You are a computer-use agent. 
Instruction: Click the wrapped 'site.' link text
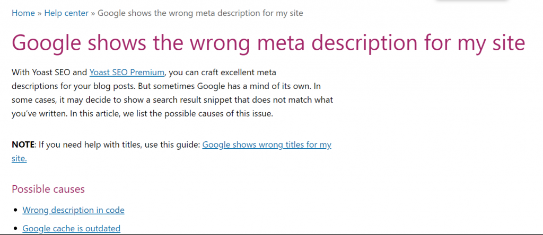pos(19,159)
